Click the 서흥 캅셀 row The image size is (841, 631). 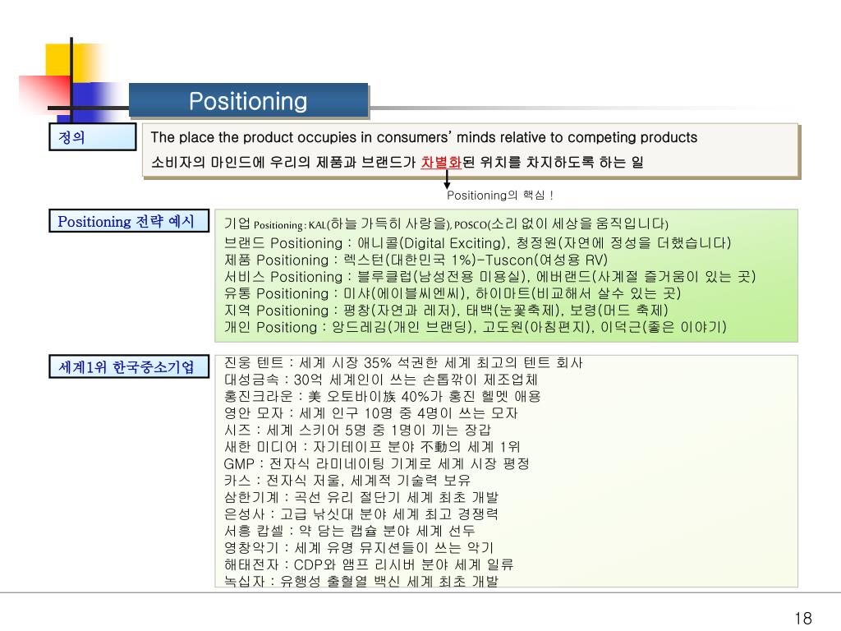coord(350,531)
